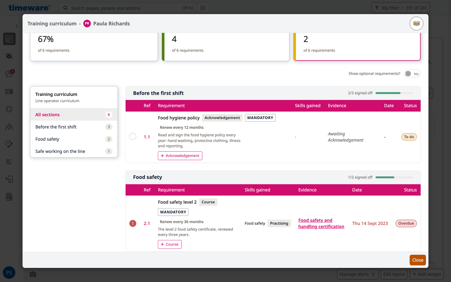Open the sign-out arrow icon in sidebar
The width and height of the screenshot is (451, 282).
coord(9,179)
